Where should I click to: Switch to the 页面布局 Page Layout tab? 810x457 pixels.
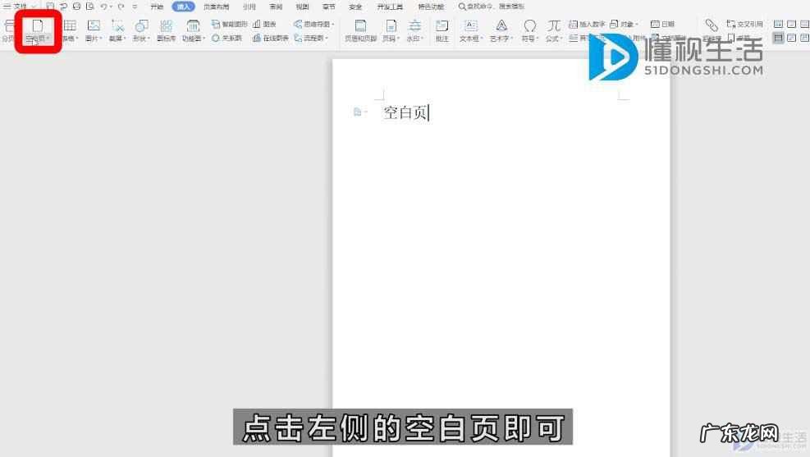(x=216, y=7)
